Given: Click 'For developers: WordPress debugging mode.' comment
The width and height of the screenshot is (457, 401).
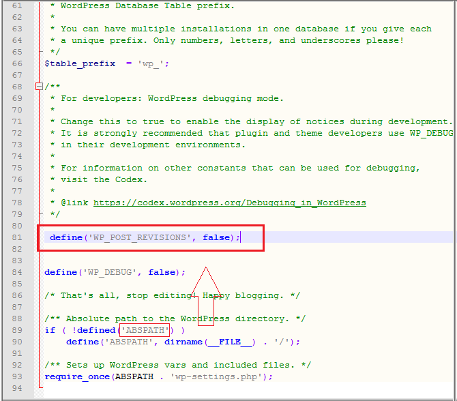Looking at the screenshot, I should tap(166, 98).
